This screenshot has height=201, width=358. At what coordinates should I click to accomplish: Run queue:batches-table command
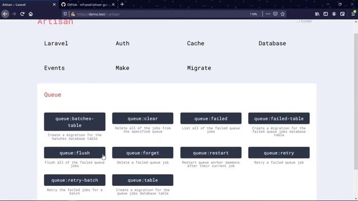pyautogui.click(x=74, y=122)
